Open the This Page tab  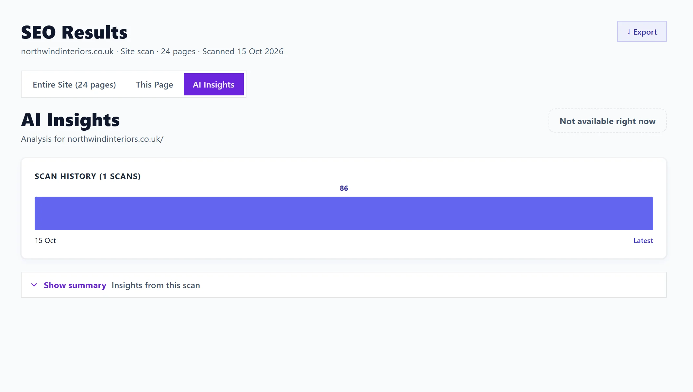154,84
